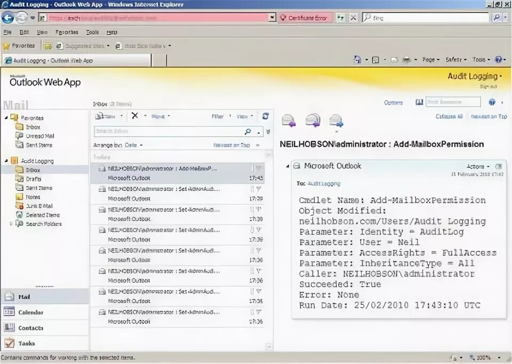The height and width of the screenshot is (364, 512).
Task: Open the View dropdown in mail toolbar
Action: pos(245,116)
